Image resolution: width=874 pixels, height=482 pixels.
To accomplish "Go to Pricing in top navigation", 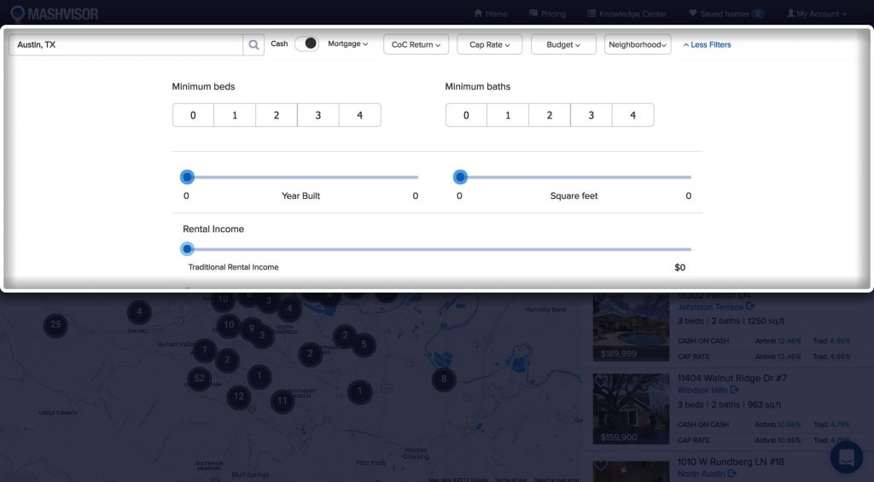I will click(x=547, y=14).
